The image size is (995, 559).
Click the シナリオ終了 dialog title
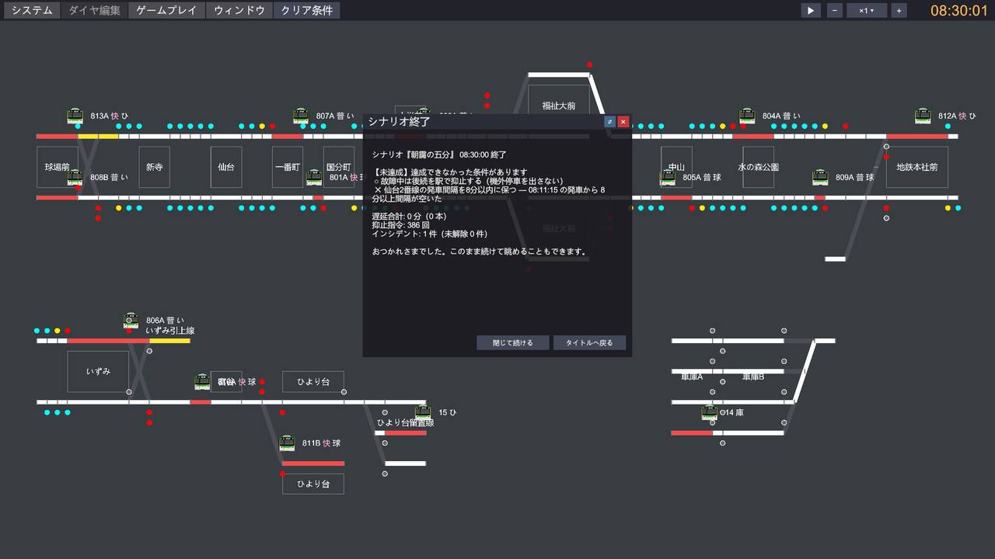tap(399, 122)
